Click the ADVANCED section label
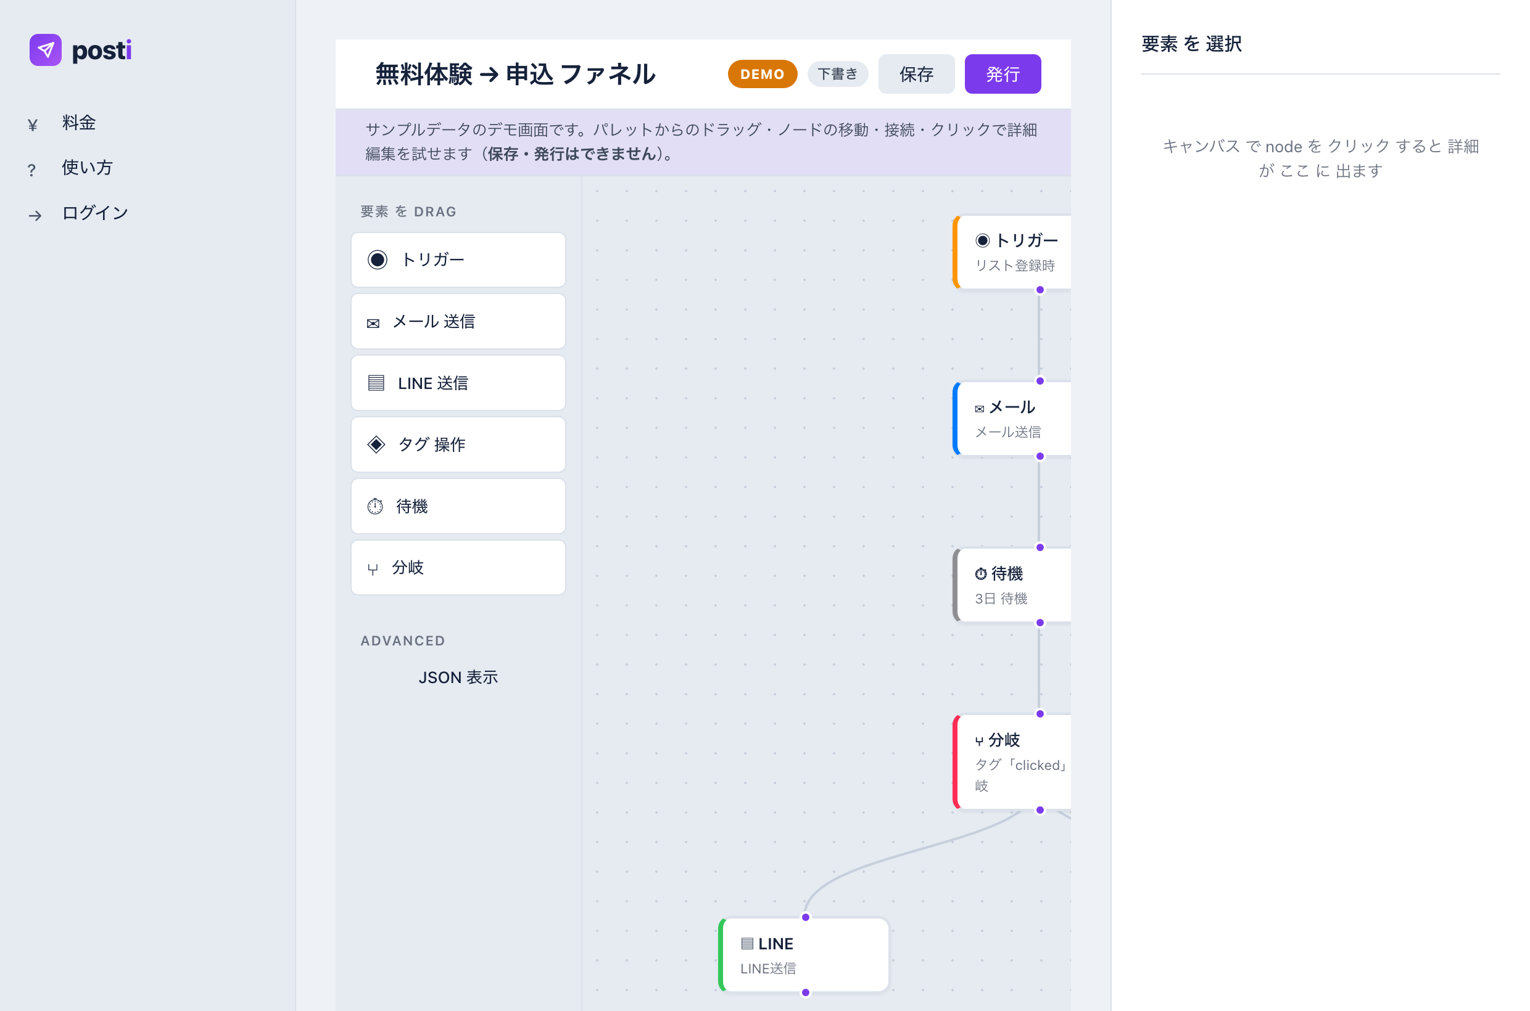 (403, 641)
